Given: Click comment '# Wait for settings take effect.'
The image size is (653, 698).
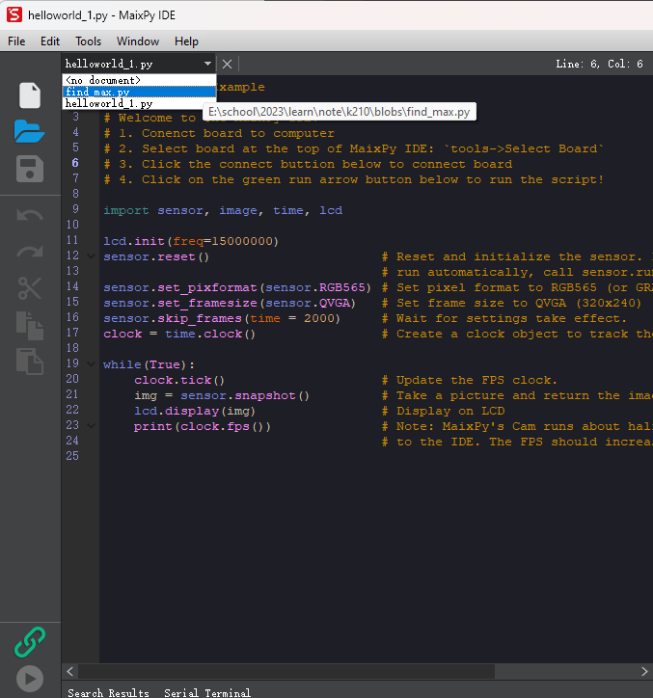Looking at the screenshot, I should coord(504,318).
